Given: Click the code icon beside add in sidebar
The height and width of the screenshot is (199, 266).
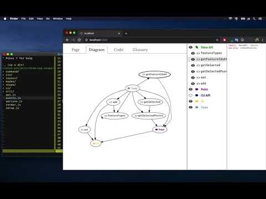Looking at the screenshot, I should 198,83.
